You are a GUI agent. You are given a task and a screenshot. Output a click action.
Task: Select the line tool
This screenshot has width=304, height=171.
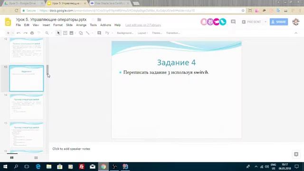tap(87, 33)
